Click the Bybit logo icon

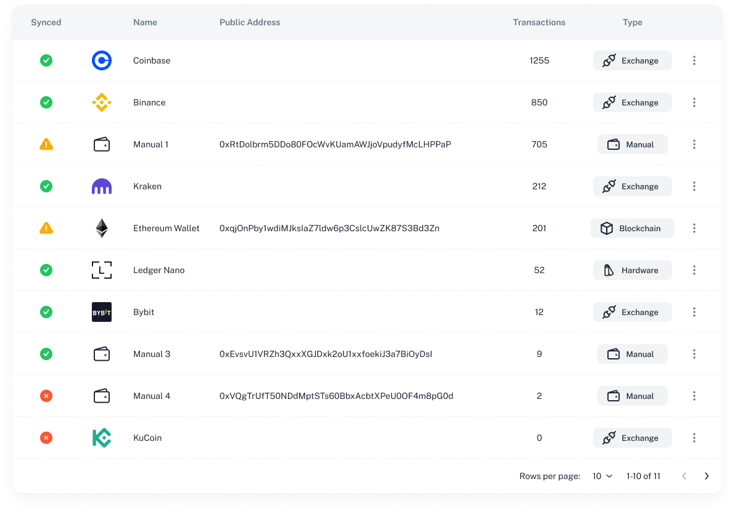pos(102,312)
